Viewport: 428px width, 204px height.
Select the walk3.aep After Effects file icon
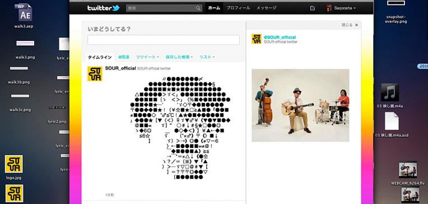(24, 12)
